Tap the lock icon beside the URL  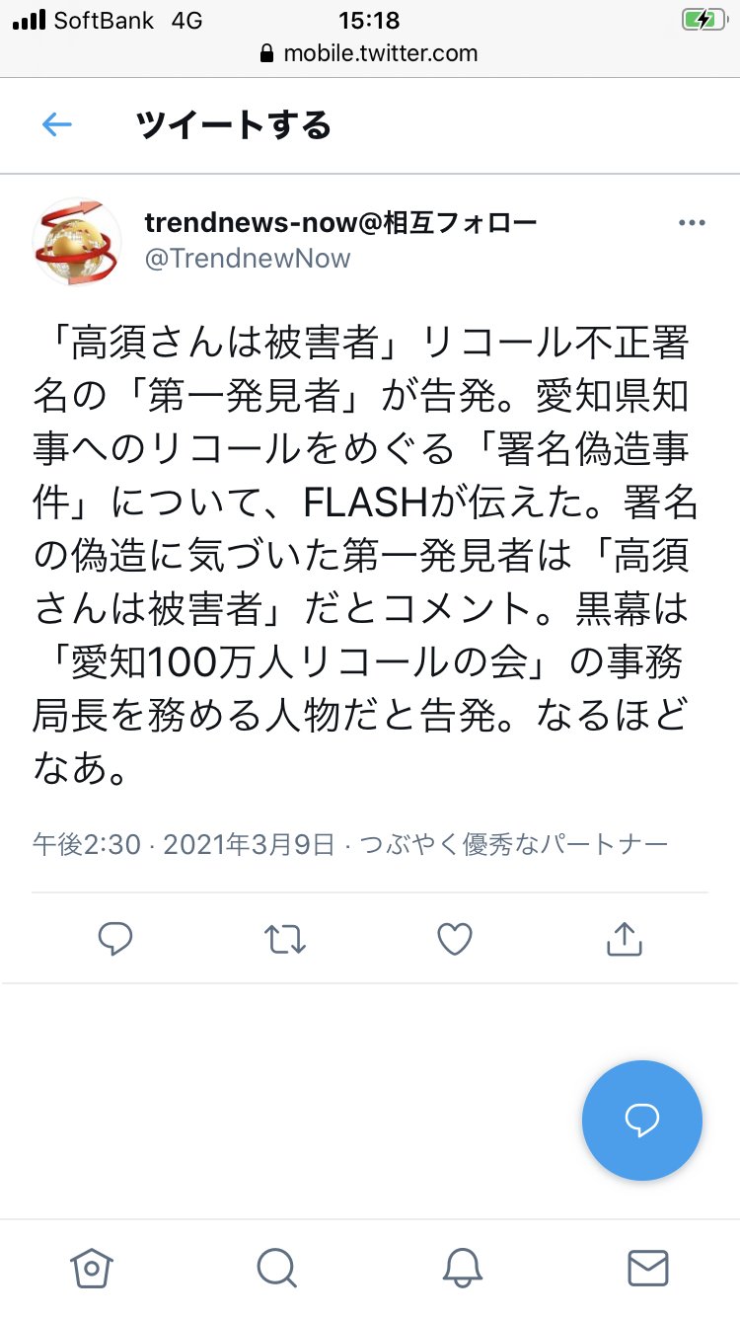(266, 53)
